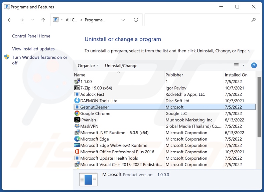Close the Programs and Features window
The height and width of the screenshot is (192, 264).
pos(254,7)
